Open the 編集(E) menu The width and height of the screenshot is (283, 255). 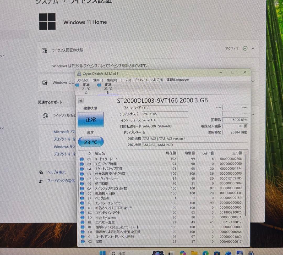point(98,80)
